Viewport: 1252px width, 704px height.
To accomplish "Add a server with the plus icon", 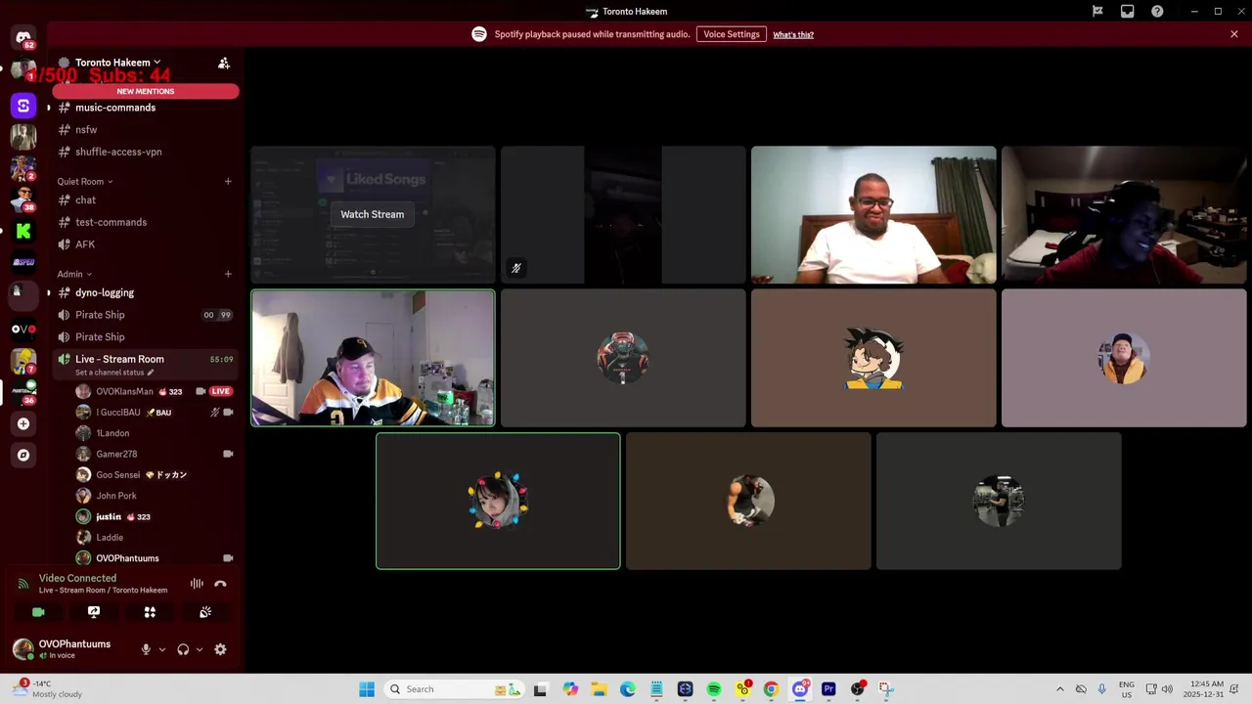I will [23, 423].
